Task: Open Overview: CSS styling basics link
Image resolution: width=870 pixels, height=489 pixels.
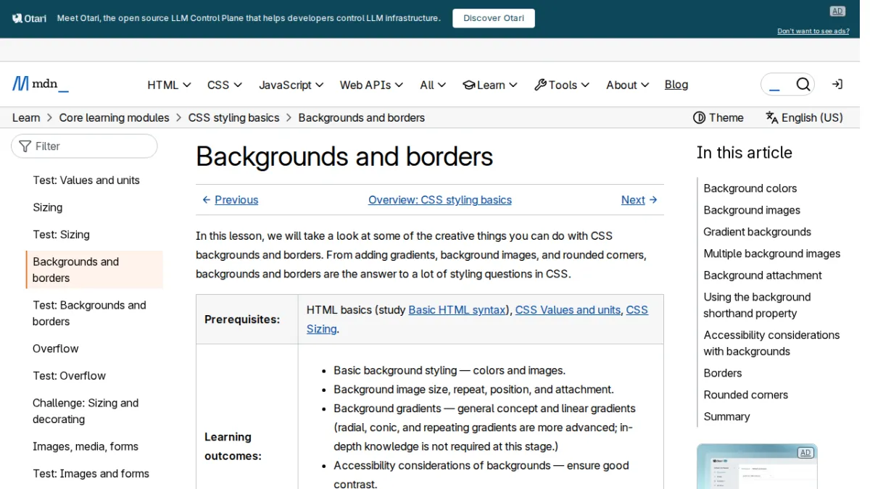Action: coord(440,200)
